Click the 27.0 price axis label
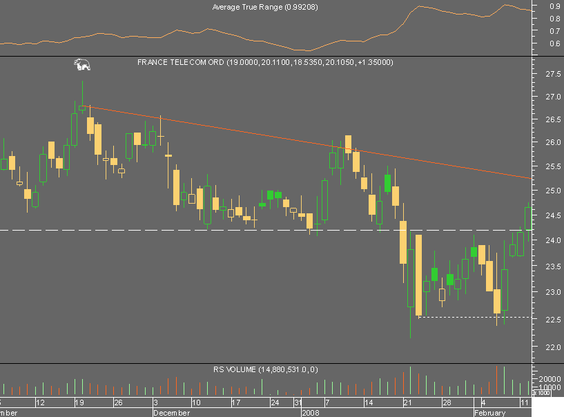 [x=553, y=97]
